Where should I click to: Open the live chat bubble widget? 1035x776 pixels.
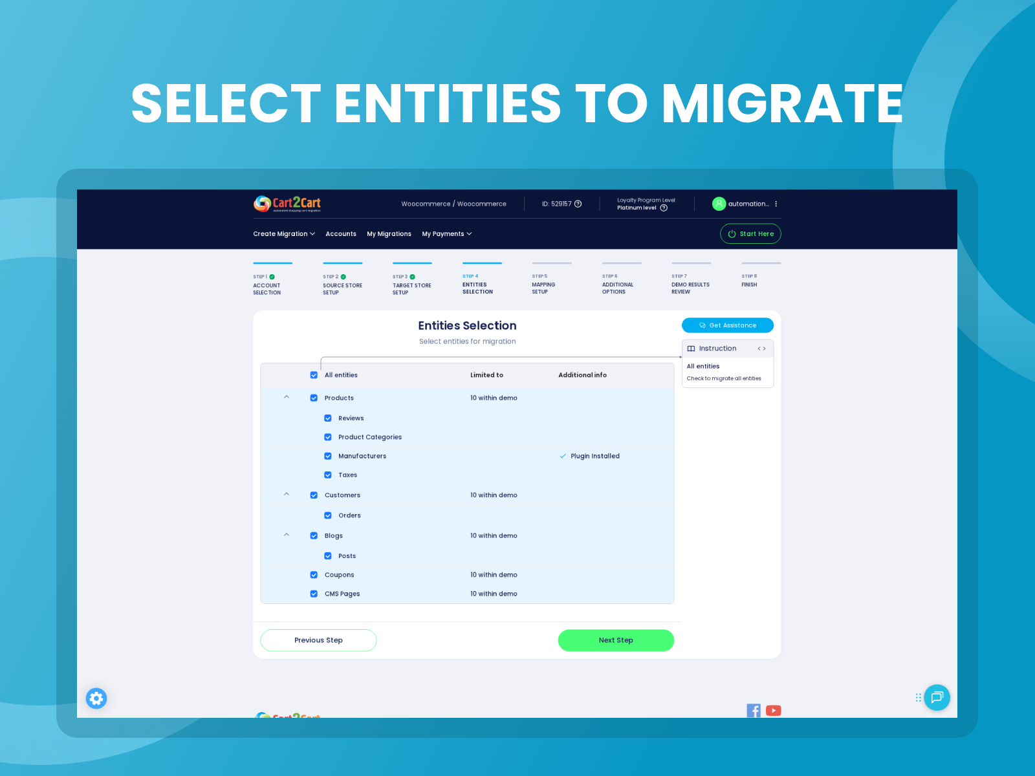pyautogui.click(x=937, y=697)
